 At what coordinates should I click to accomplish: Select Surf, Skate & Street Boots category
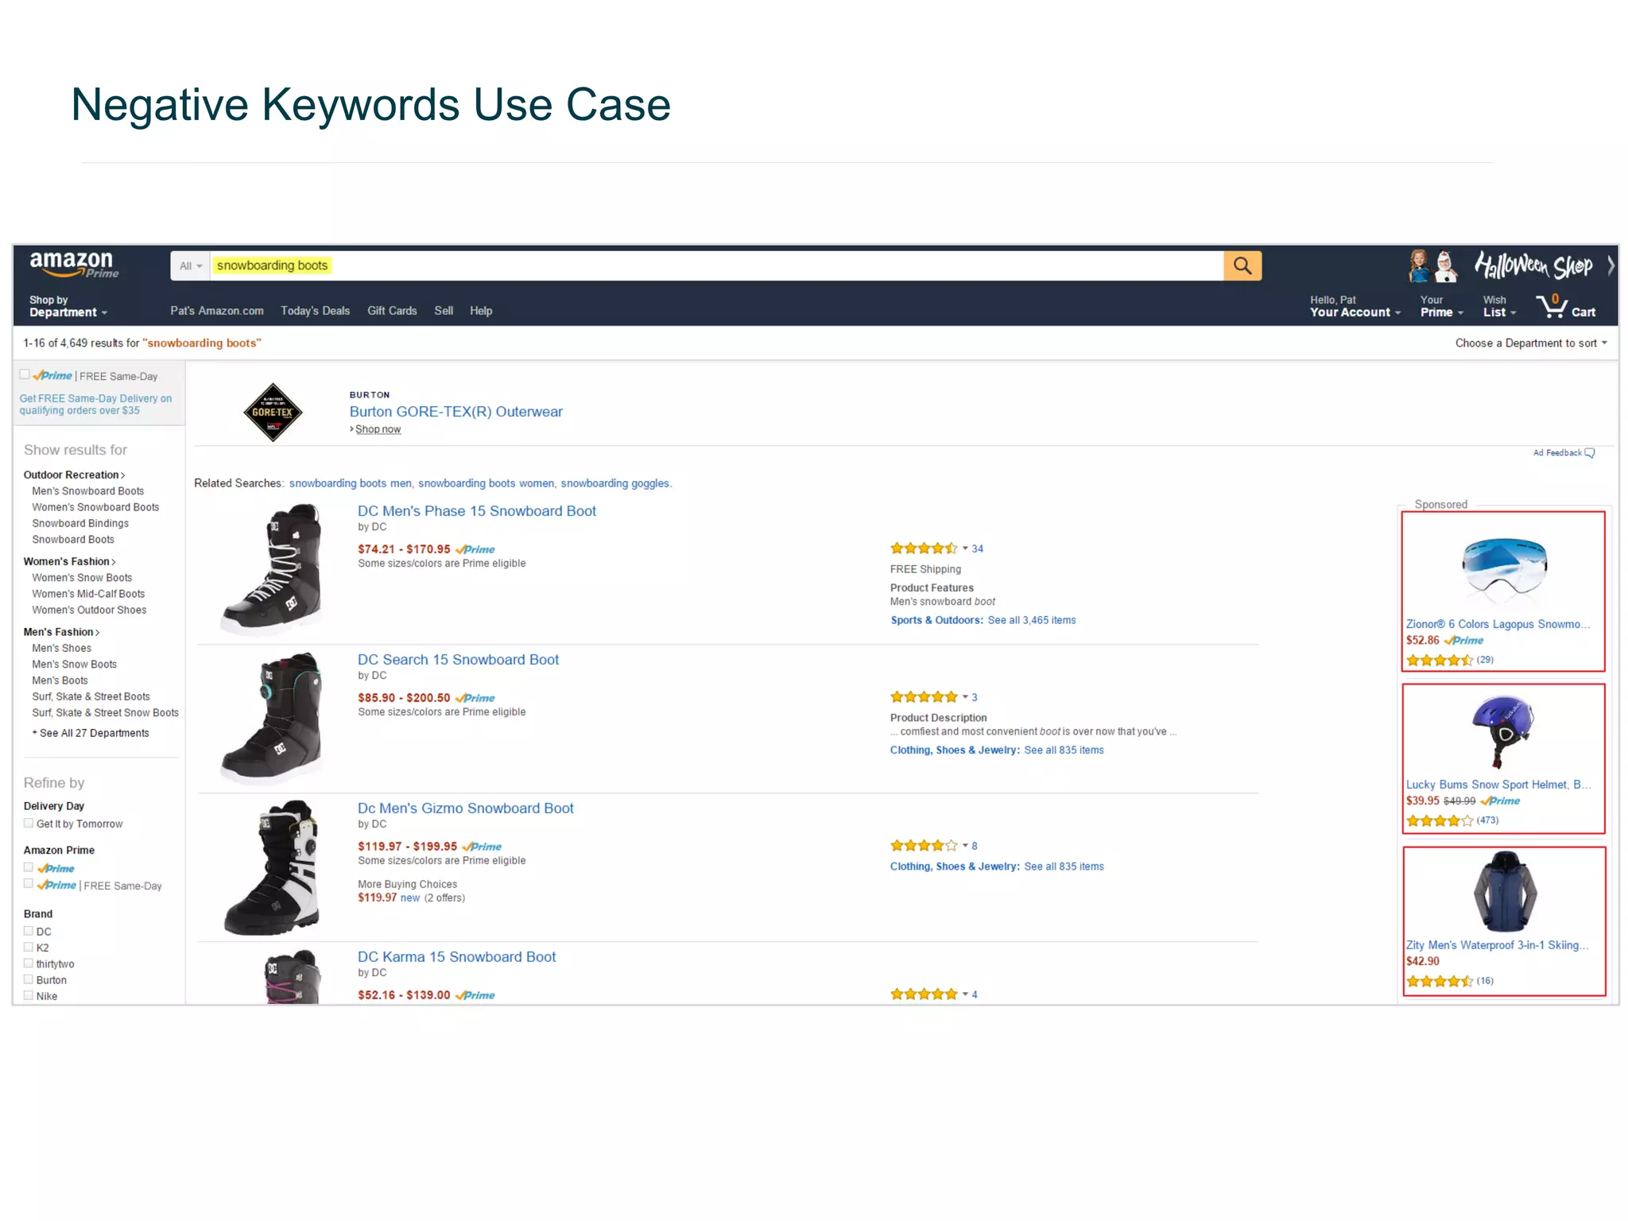coord(91,696)
